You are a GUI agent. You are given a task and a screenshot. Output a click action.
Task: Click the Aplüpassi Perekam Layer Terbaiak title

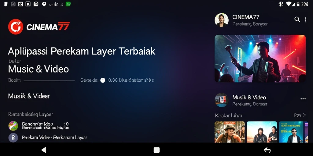coord(81,51)
